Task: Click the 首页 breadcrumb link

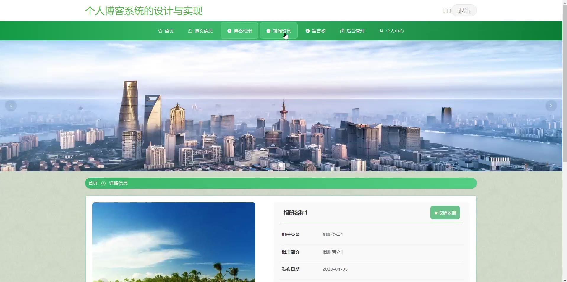Action: pyautogui.click(x=93, y=183)
